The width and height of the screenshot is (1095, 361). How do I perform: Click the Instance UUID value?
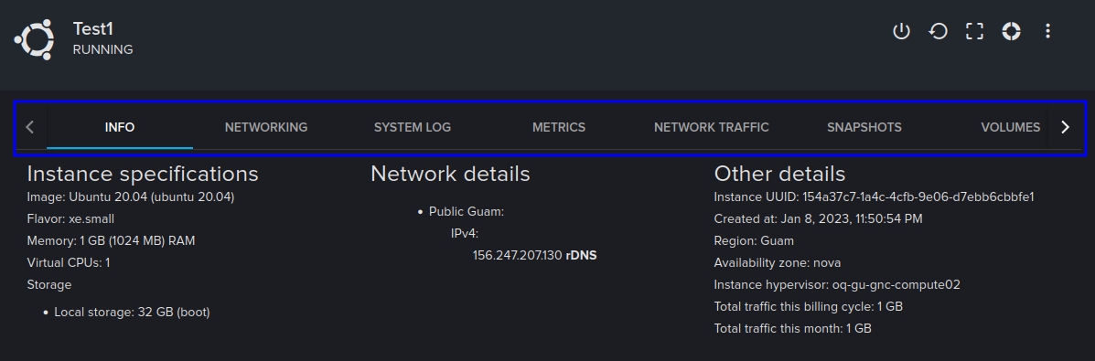click(x=918, y=196)
